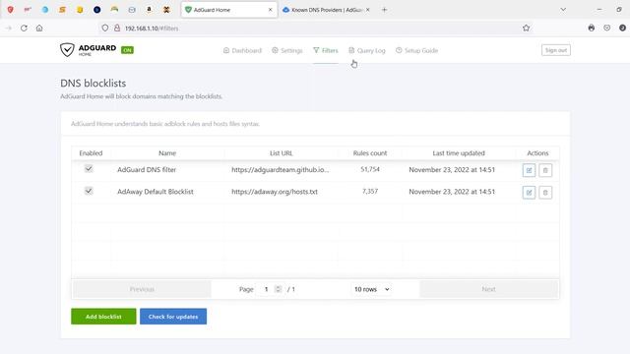Screen dimensions: 630x354
Task: Bookmark this page with the star
Action: coord(526,29)
